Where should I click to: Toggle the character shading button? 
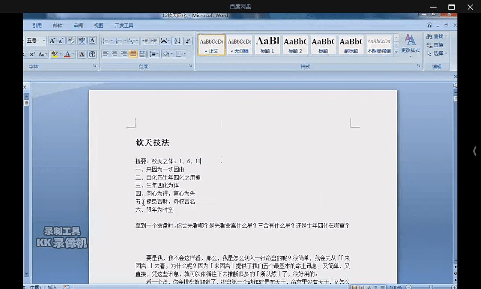[x=82, y=54]
